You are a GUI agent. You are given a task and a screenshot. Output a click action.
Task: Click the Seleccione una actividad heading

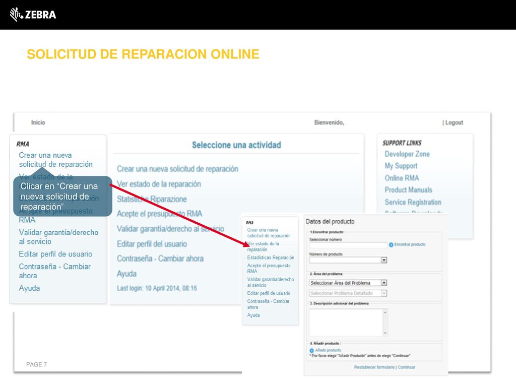pos(236,145)
